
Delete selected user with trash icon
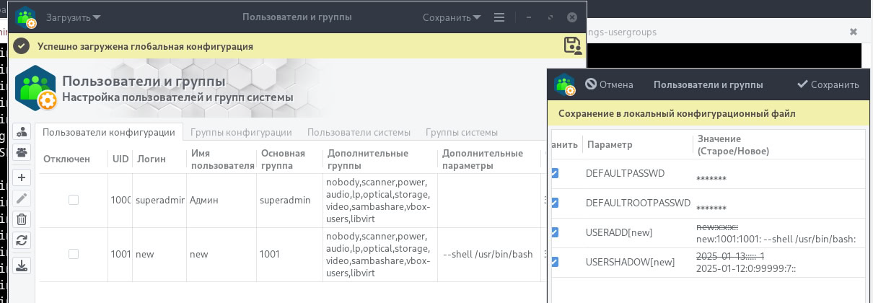coord(22,219)
